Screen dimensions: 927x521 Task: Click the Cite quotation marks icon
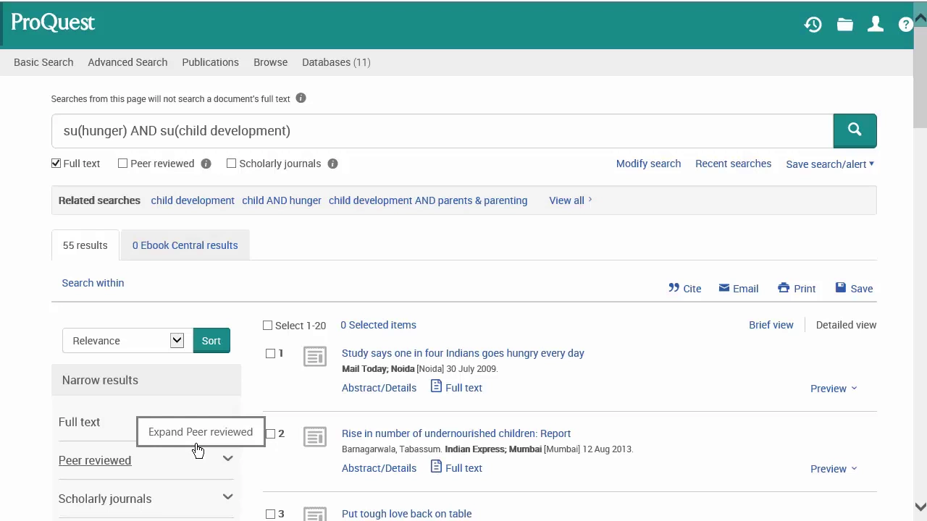tap(674, 288)
